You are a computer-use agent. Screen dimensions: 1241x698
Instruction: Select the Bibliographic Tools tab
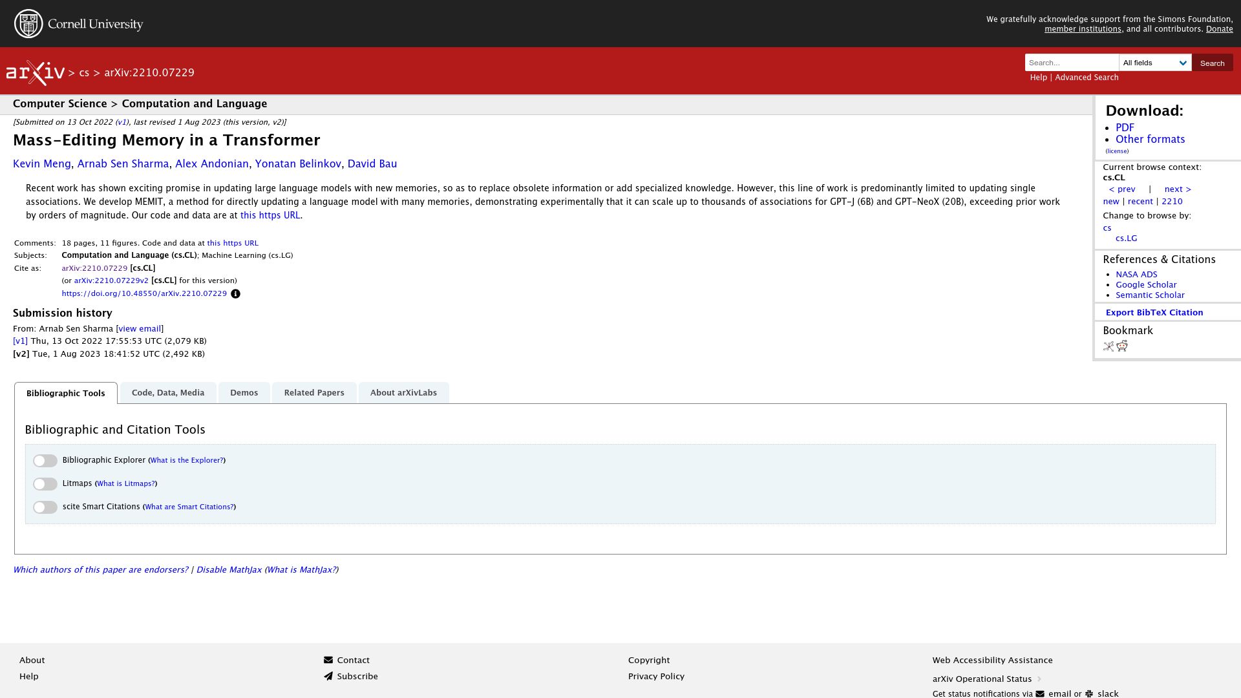click(x=66, y=393)
